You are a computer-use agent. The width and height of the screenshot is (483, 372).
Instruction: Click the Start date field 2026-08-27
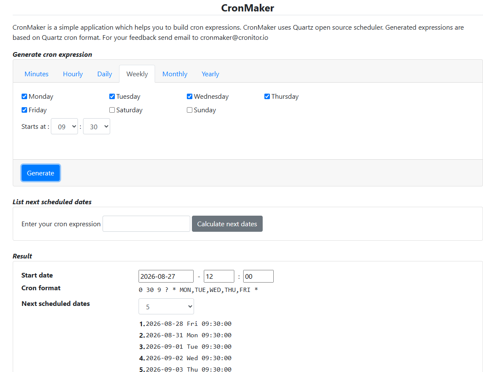point(166,276)
